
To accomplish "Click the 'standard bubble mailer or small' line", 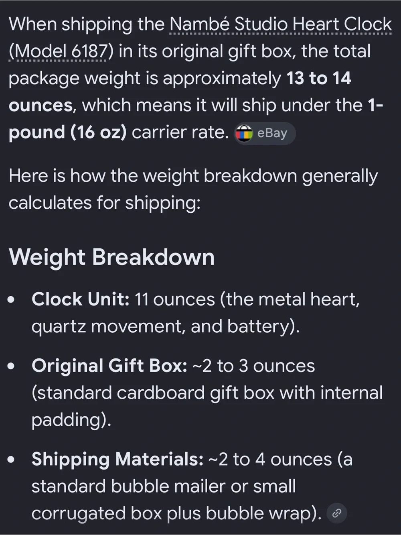I will [x=164, y=486].
